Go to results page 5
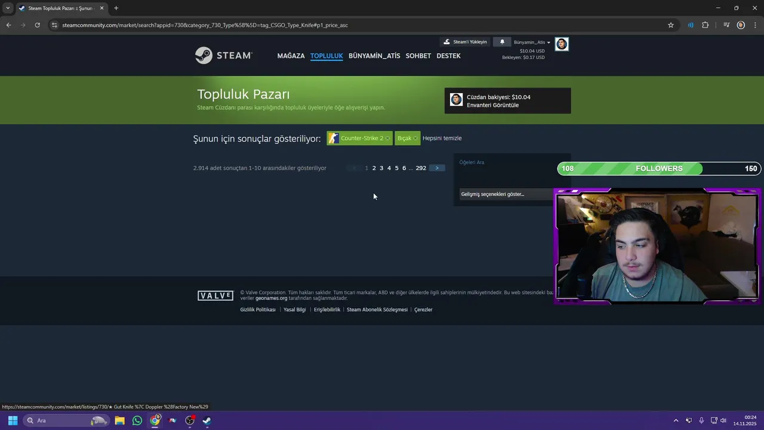The image size is (764, 430). click(396, 168)
